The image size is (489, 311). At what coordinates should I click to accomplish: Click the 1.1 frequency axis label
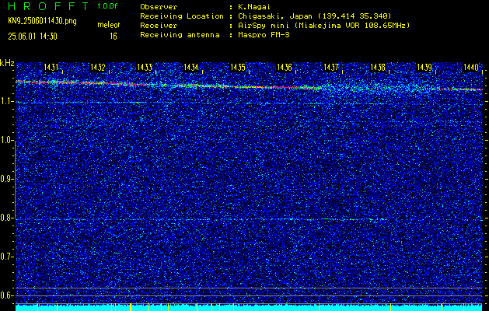[x=6, y=101]
